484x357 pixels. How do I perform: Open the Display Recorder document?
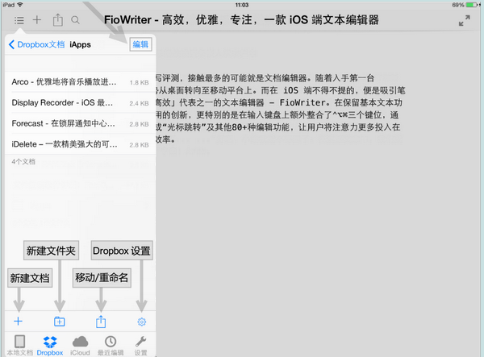(x=80, y=102)
